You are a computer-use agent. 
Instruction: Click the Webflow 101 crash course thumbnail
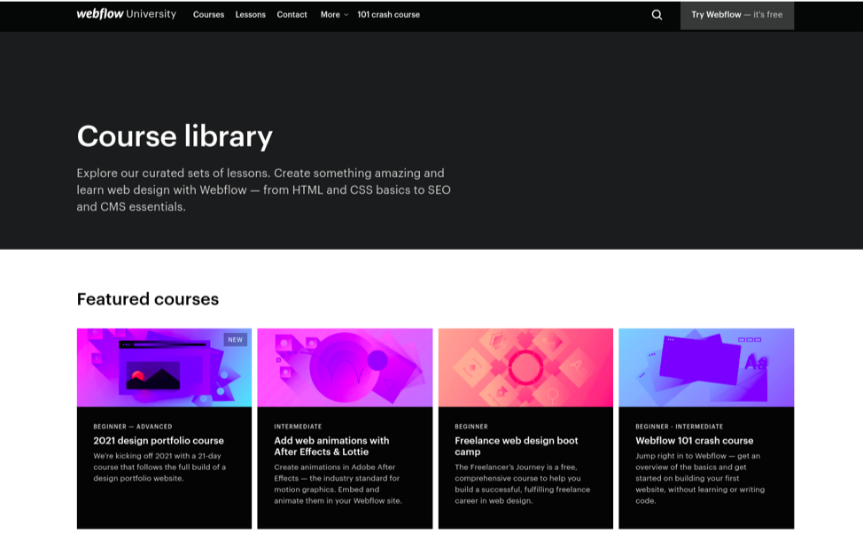click(x=706, y=367)
